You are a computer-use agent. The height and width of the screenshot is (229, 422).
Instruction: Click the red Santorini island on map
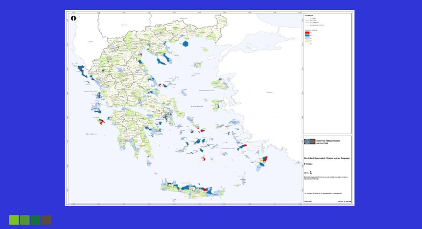[203, 159]
